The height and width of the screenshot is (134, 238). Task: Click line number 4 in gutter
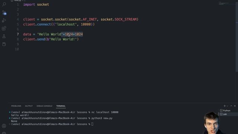point(18,19)
